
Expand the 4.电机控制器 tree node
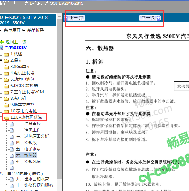click(1, 73)
